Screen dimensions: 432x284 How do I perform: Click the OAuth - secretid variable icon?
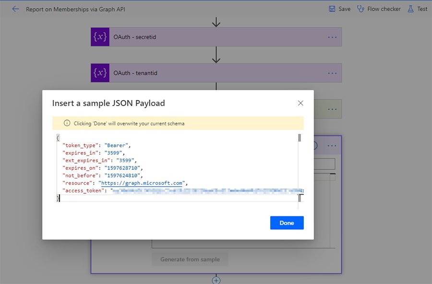[100, 37]
